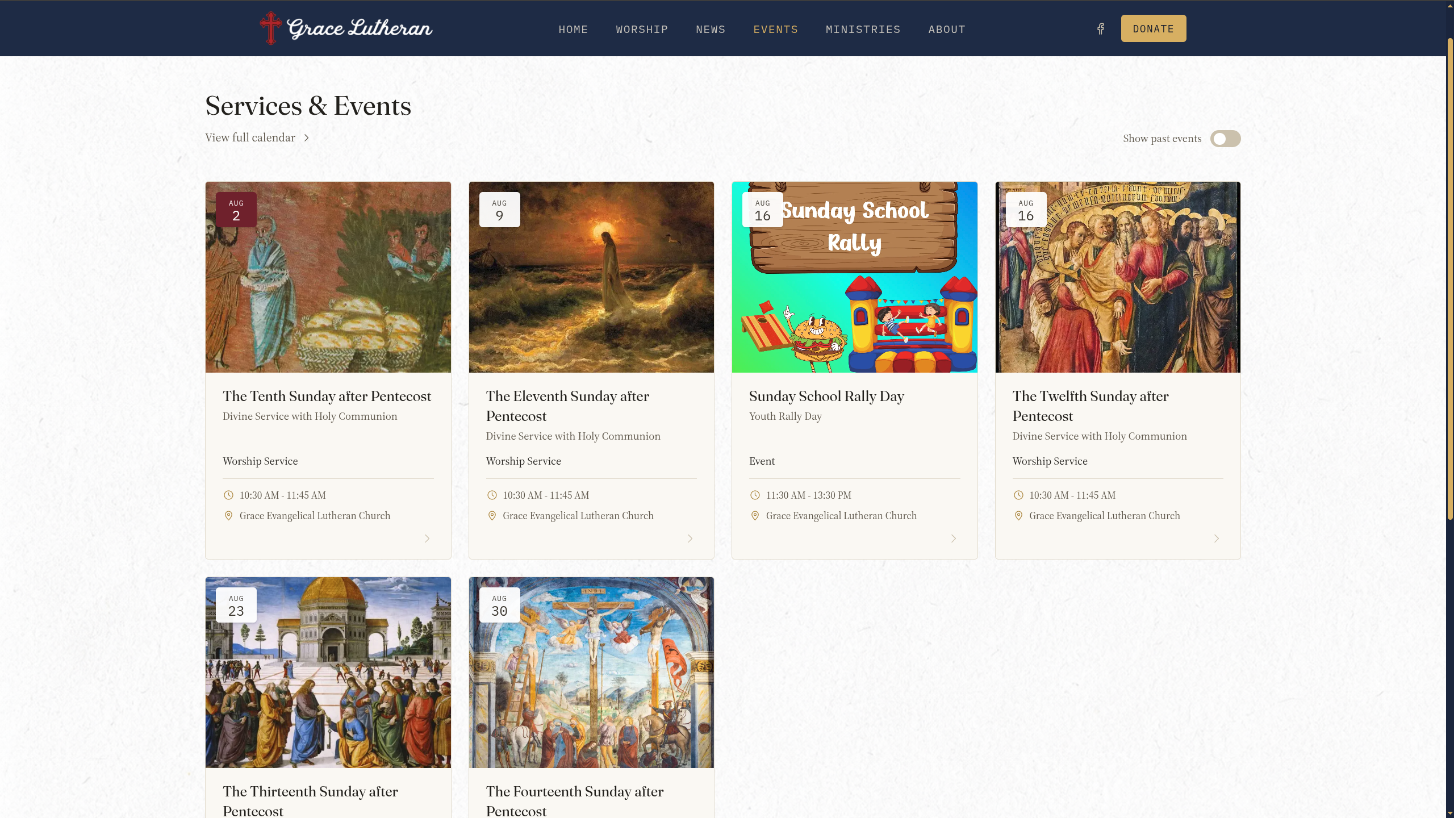
Task: Click the 'Show past events' label
Action: point(1162,139)
